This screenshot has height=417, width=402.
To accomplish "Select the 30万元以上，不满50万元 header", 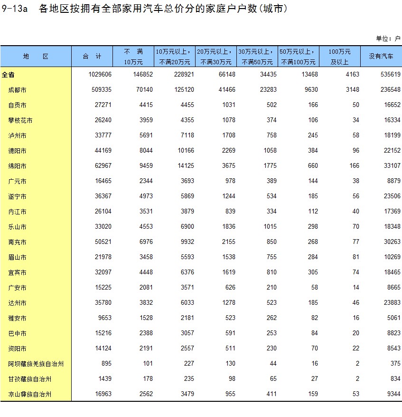I will pos(257,57).
